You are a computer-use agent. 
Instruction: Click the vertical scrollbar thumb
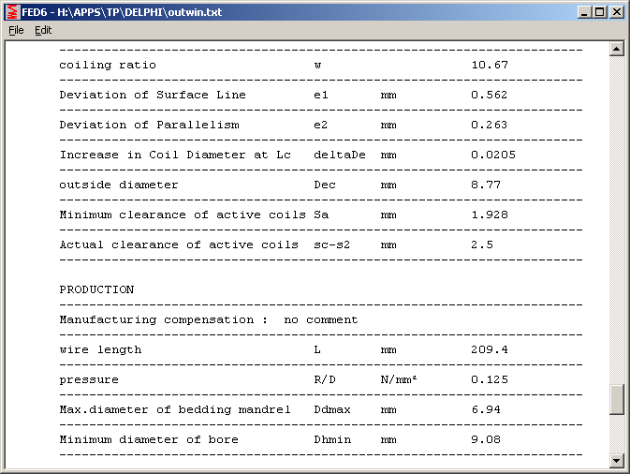tap(616, 399)
